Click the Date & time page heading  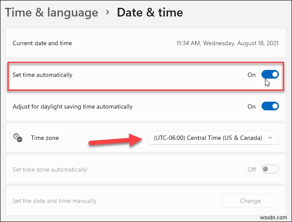click(x=150, y=12)
